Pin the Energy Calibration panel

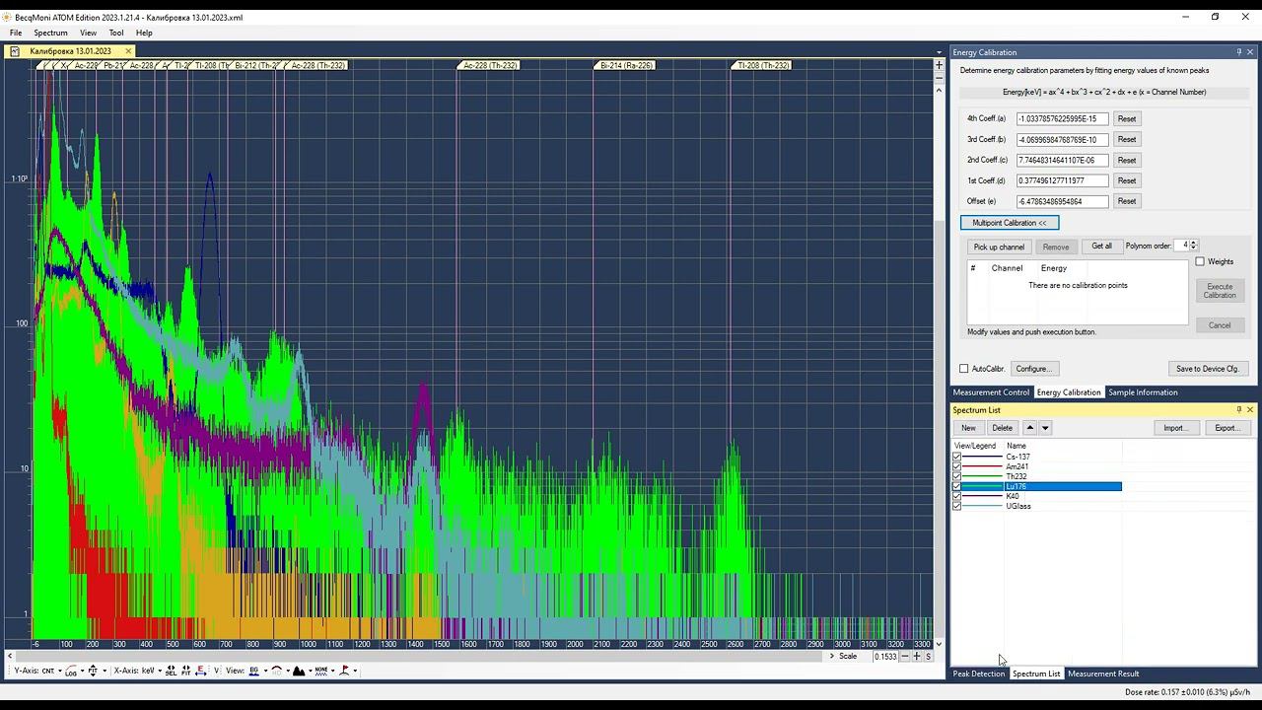(x=1238, y=52)
